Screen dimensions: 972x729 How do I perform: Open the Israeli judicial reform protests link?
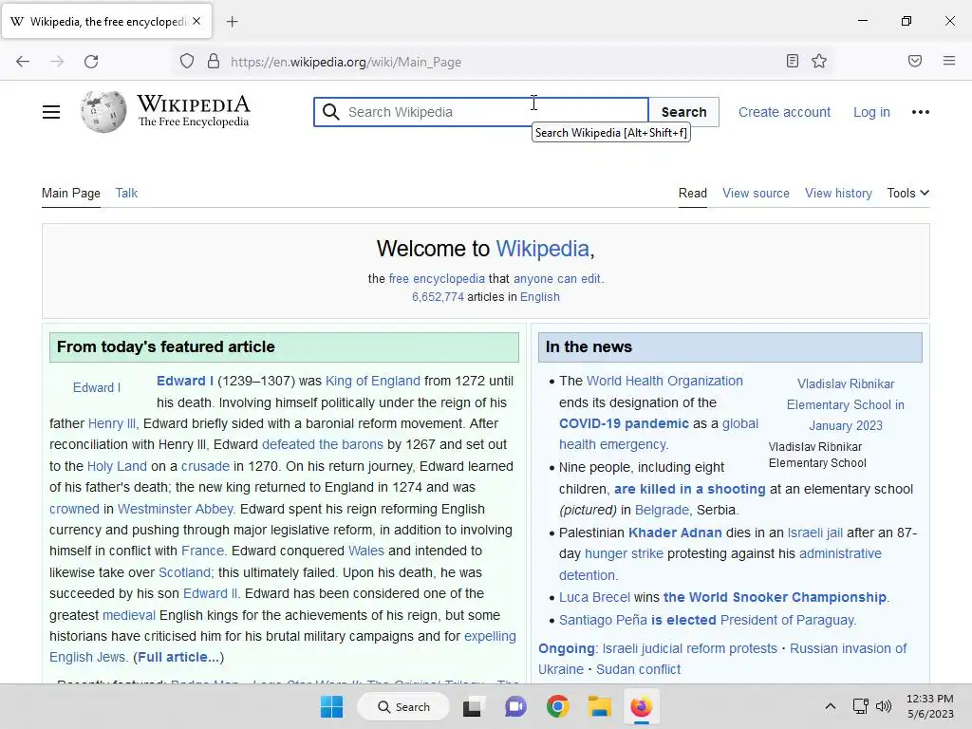689,648
